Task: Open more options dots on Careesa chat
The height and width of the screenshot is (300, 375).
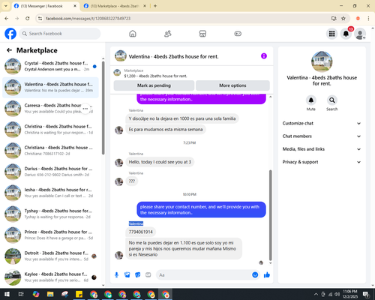Action: pyautogui.click(x=85, y=109)
